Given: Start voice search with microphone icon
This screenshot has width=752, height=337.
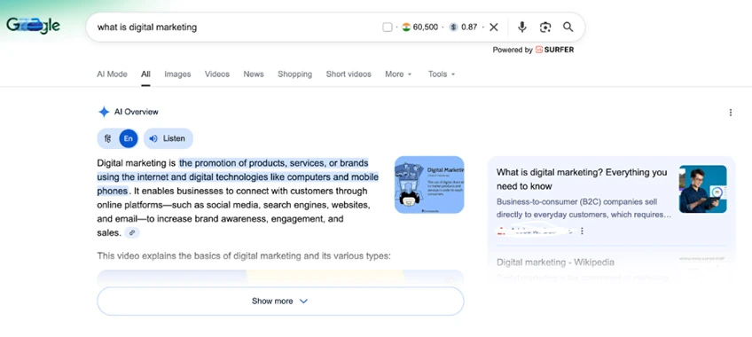Looking at the screenshot, I should click(522, 27).
